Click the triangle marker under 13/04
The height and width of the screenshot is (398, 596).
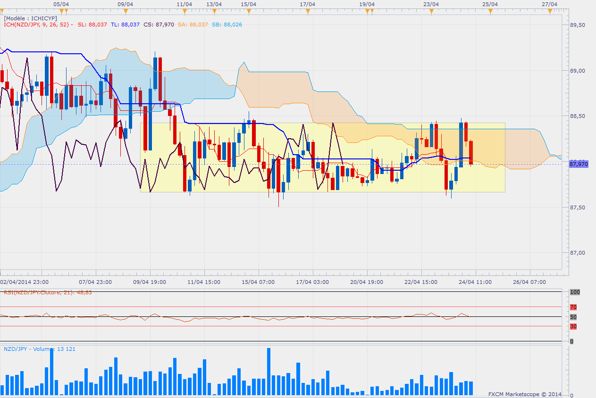tap(214, 11)
